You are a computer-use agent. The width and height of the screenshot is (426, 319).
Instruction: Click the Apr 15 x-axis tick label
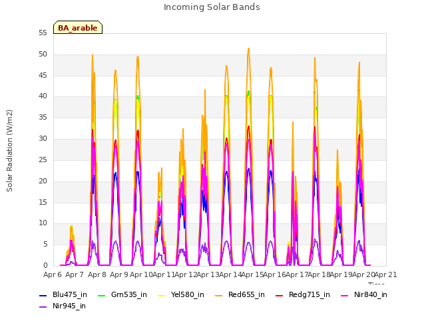[x=253, y=274]
